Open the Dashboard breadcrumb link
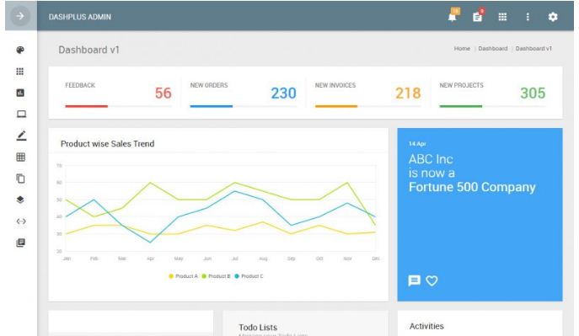This screenshot has width=579, height=336. [x=493, y=48]
